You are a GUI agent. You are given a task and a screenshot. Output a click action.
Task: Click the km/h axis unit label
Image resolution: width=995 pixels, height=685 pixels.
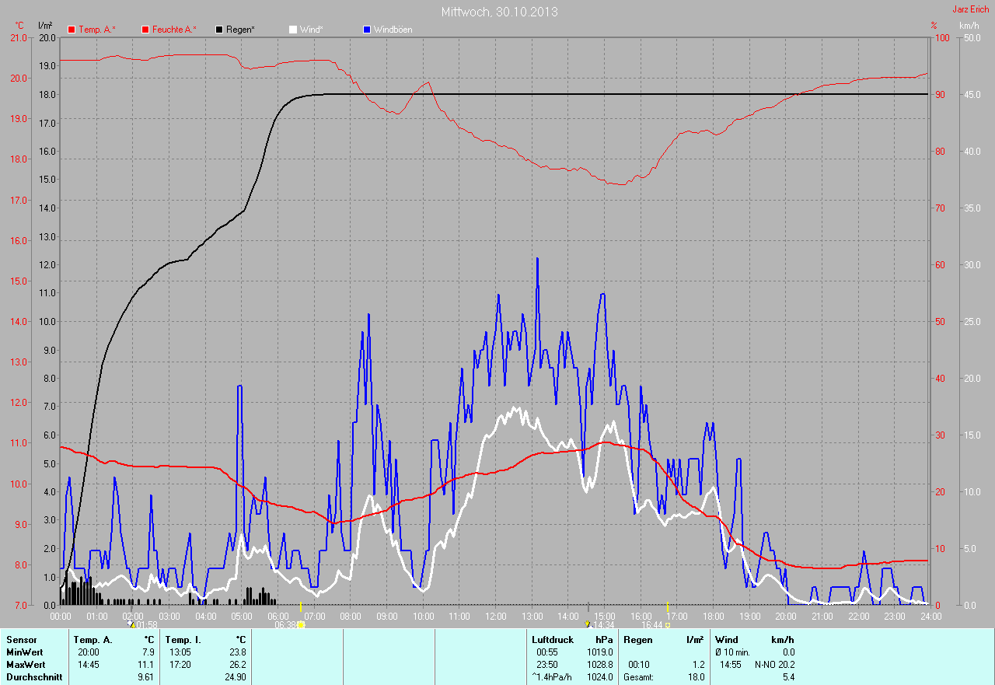pyautogui.click(x=969, y=26)
